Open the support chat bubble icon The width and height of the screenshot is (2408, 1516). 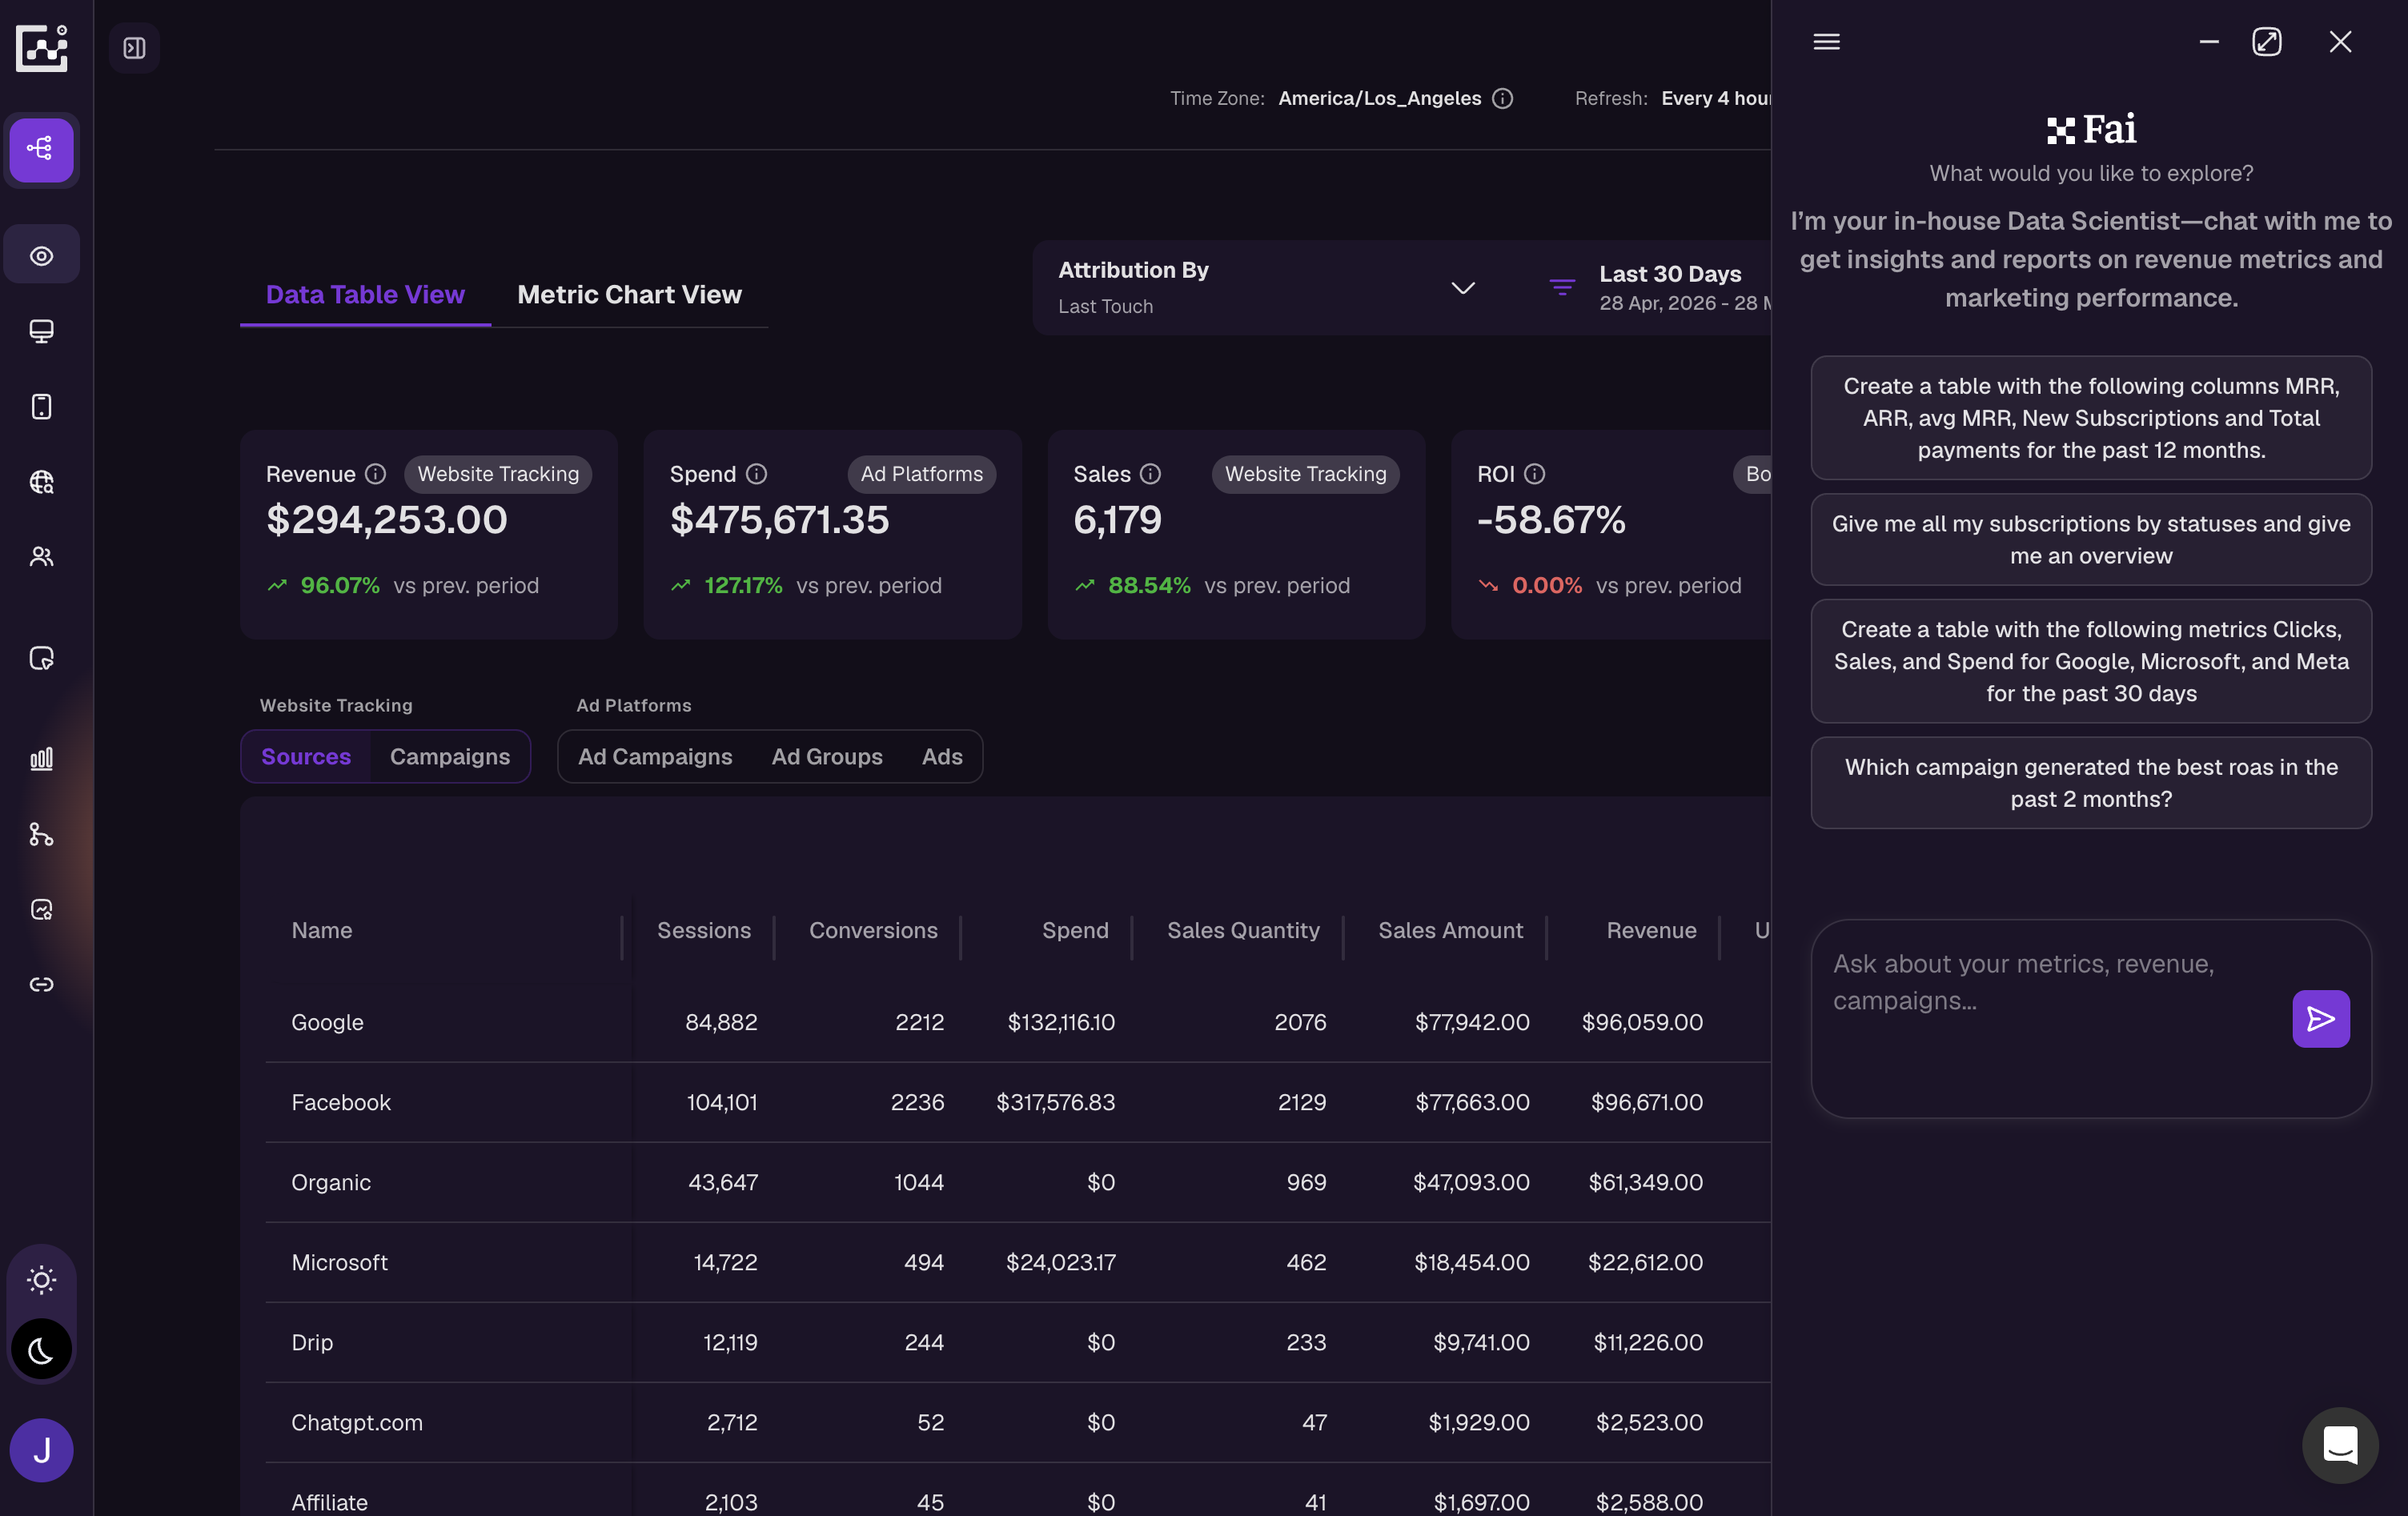point(2340,1445)
